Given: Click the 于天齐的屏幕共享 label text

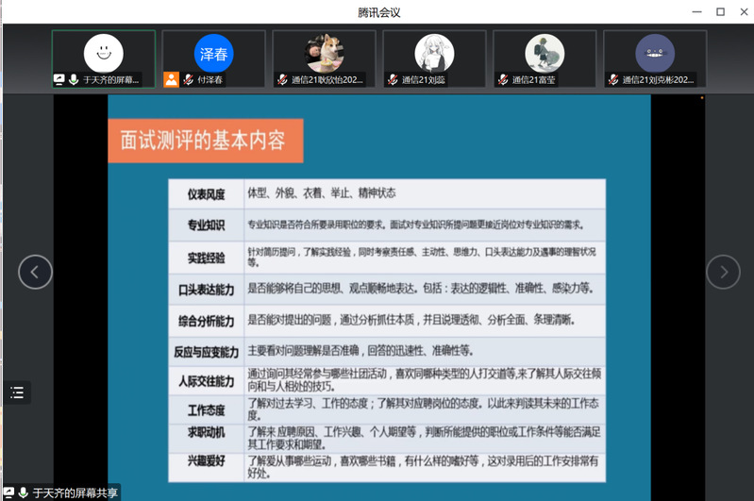Looking at the screenshot, I should 75,493.
